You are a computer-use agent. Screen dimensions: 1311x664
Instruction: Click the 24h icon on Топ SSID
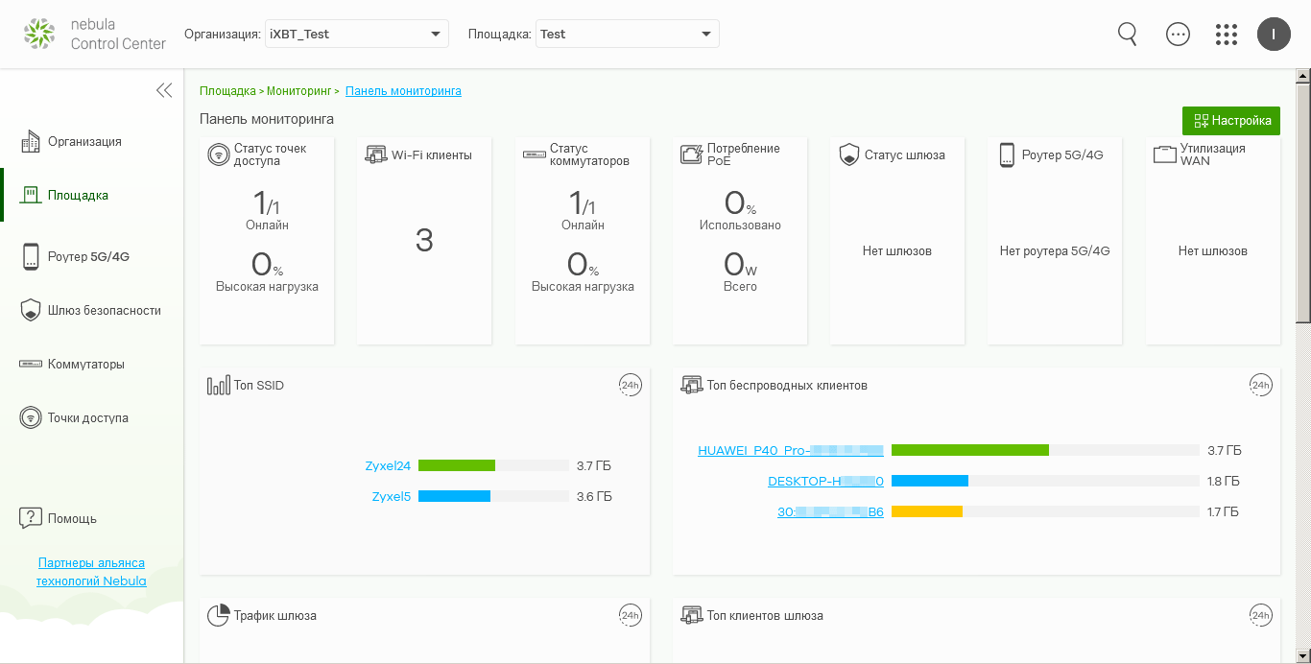(630, 386)
